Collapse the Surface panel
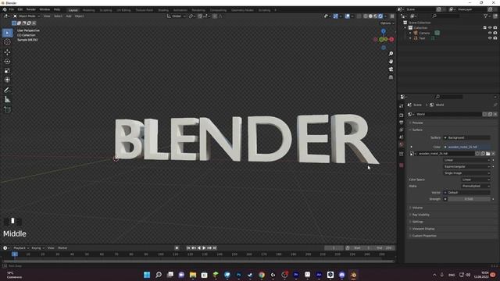 (x=417, y=130)
